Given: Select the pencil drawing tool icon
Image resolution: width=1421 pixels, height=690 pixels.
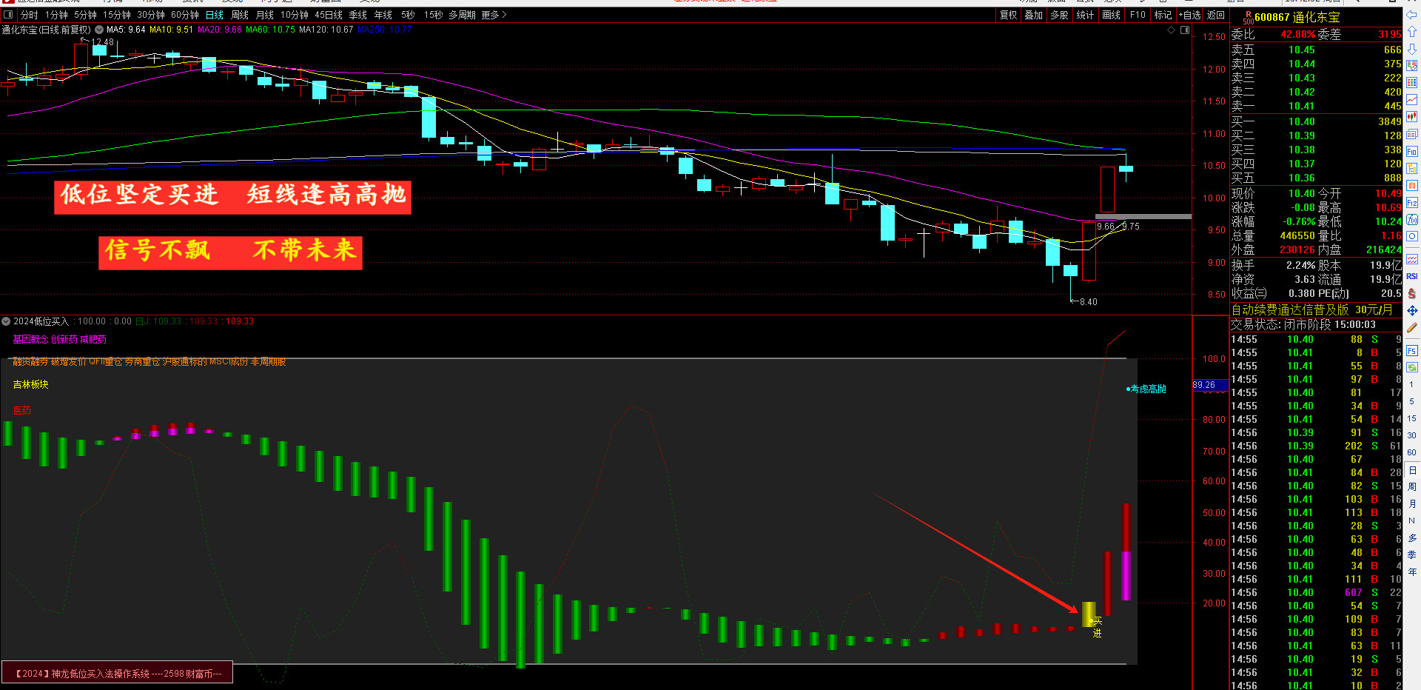Looking at the screenshot, I should (x=1412, y=327).
